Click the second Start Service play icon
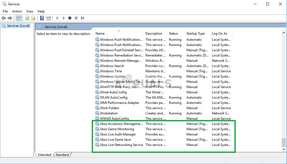The width and height of the screenshot is (287, 164). pos(64,18)
